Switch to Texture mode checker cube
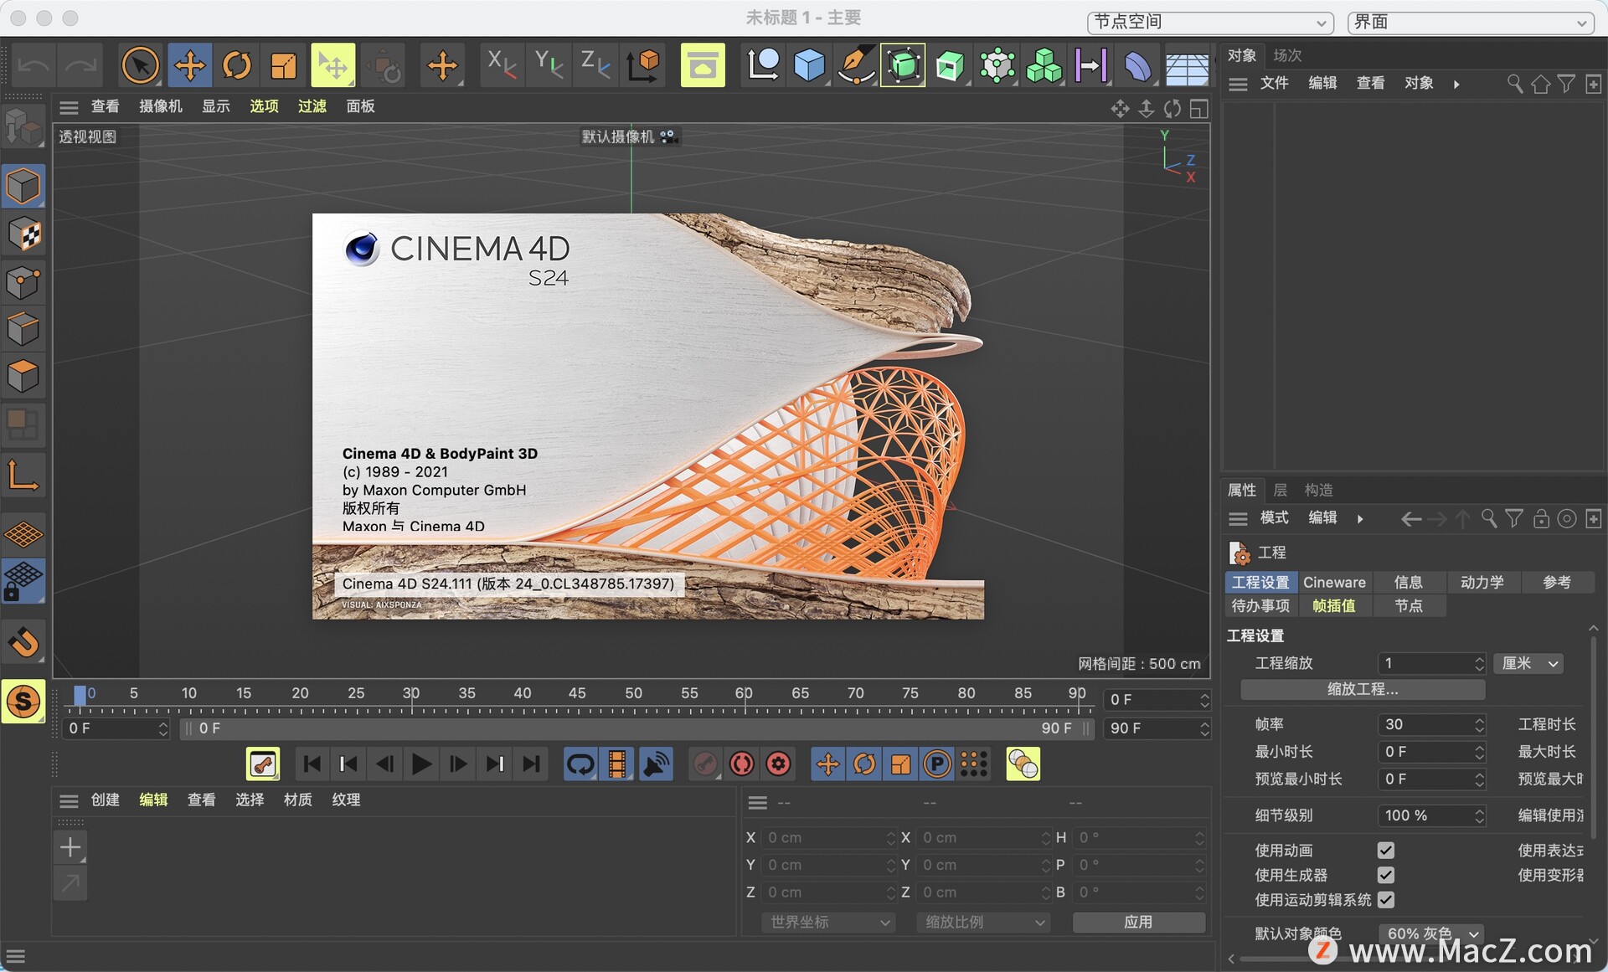 pyautogui.click(x=23, y=234)
